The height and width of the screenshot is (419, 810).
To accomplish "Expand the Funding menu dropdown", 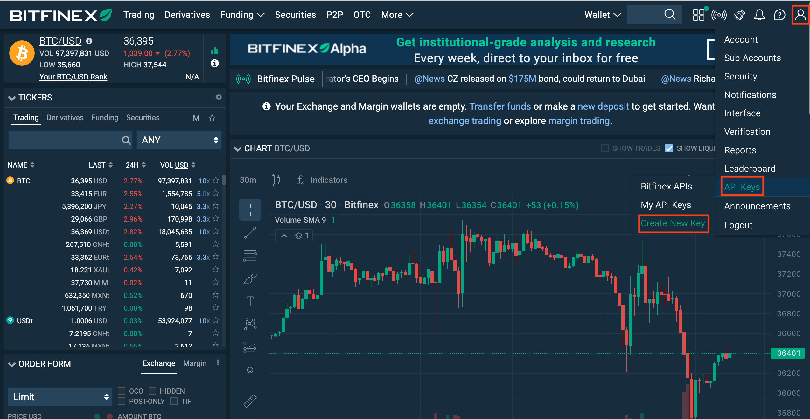I will (242, 15).
